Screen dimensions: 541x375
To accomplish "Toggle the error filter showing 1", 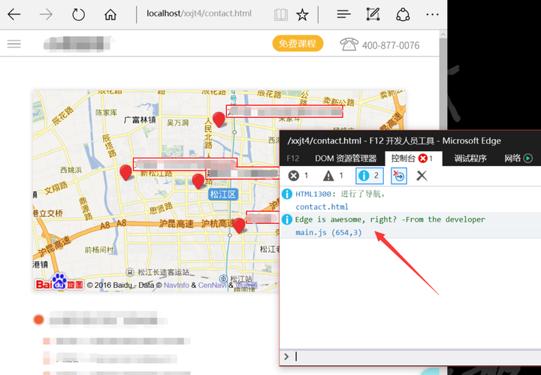I will click(x=298, y=176).
